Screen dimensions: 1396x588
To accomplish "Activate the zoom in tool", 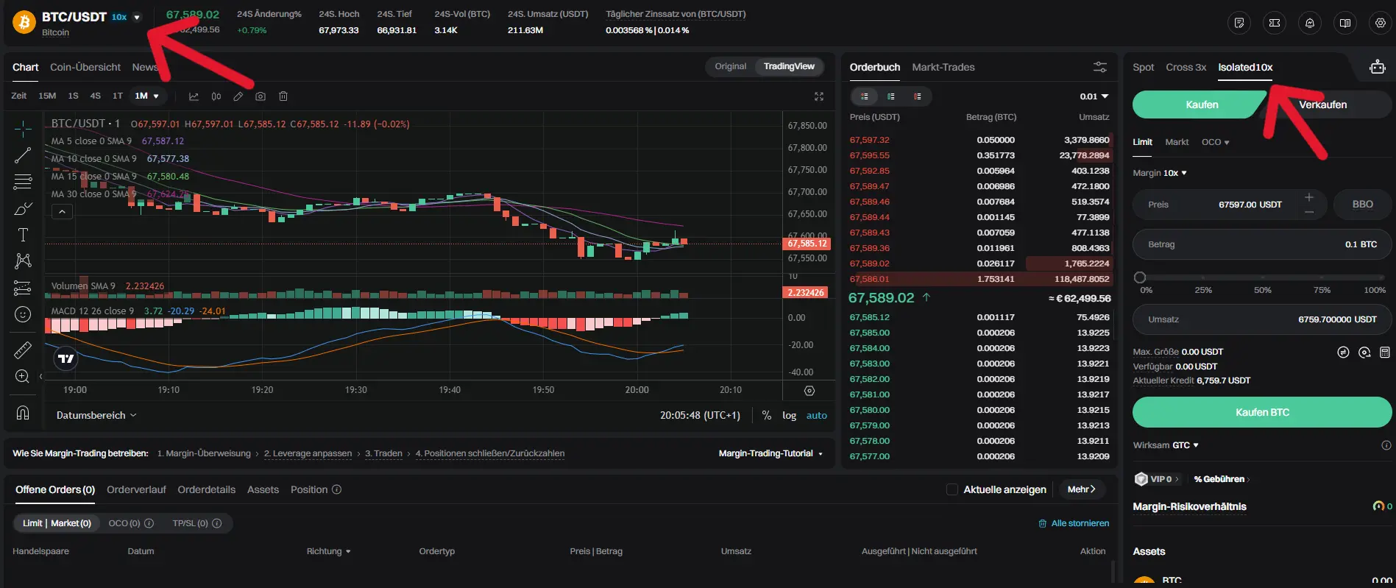I will (x=23, y=376).
